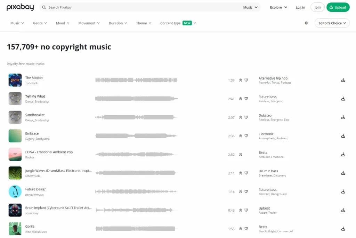Click the Upload button with cloud icon
The image size is (356, 238).
click(338, 7)
